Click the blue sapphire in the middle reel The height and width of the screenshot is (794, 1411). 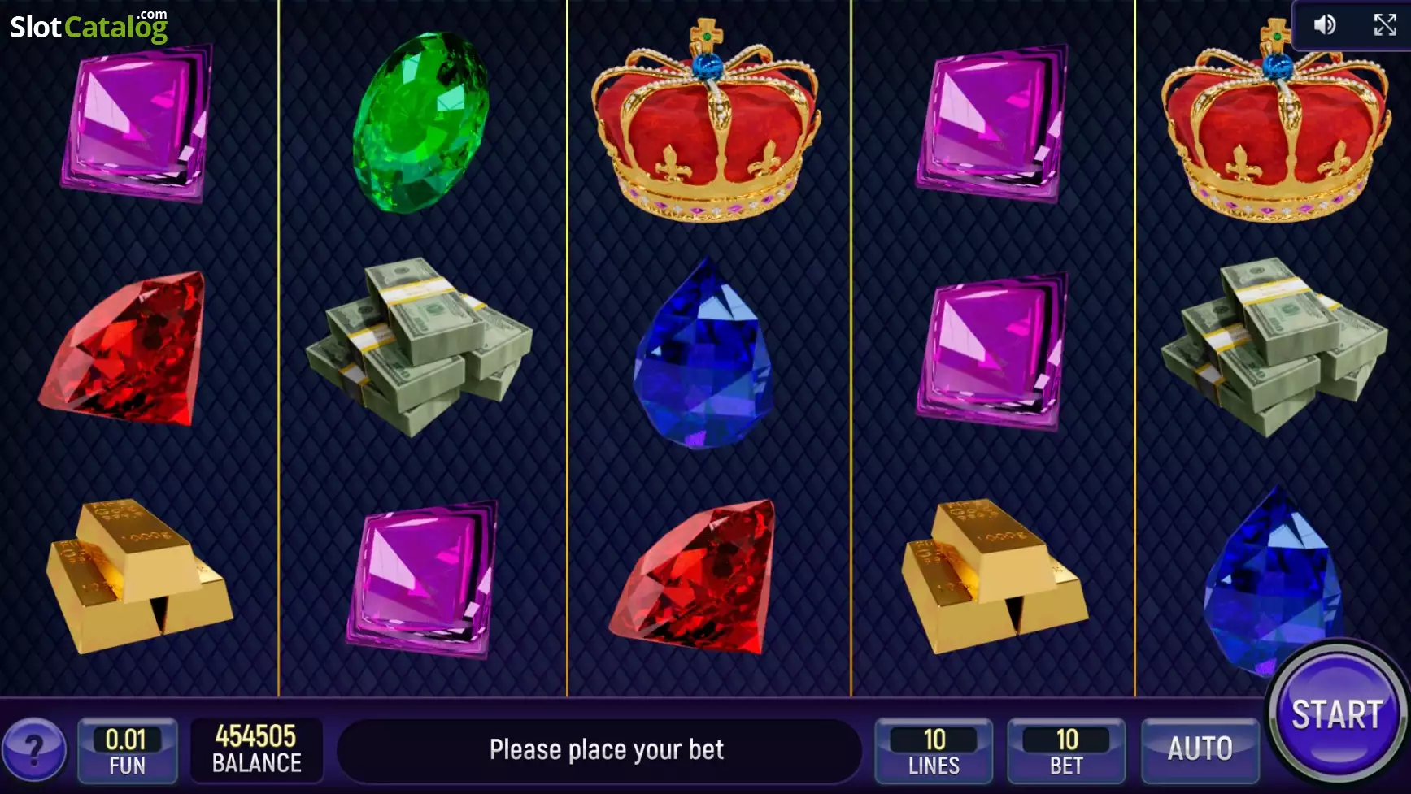point(702,353)
